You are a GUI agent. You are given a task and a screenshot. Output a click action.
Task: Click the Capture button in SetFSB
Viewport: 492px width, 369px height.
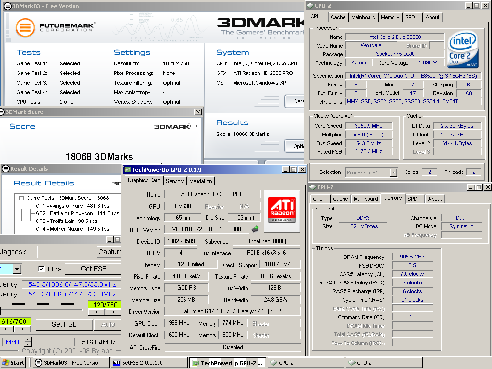coord(109,252)
